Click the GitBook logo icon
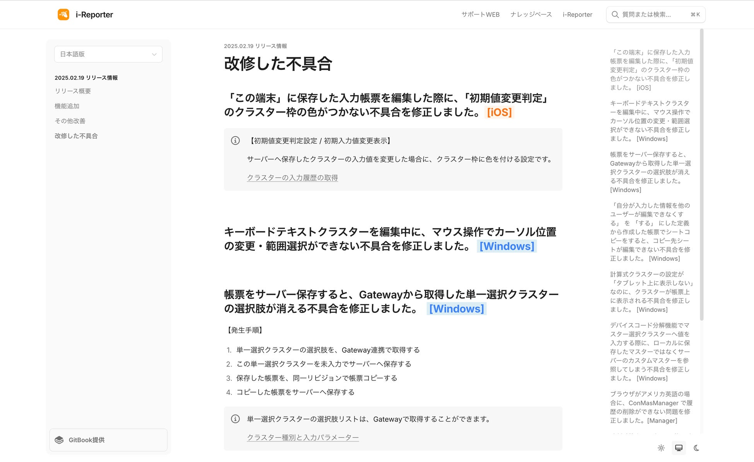 click(59, 440)
